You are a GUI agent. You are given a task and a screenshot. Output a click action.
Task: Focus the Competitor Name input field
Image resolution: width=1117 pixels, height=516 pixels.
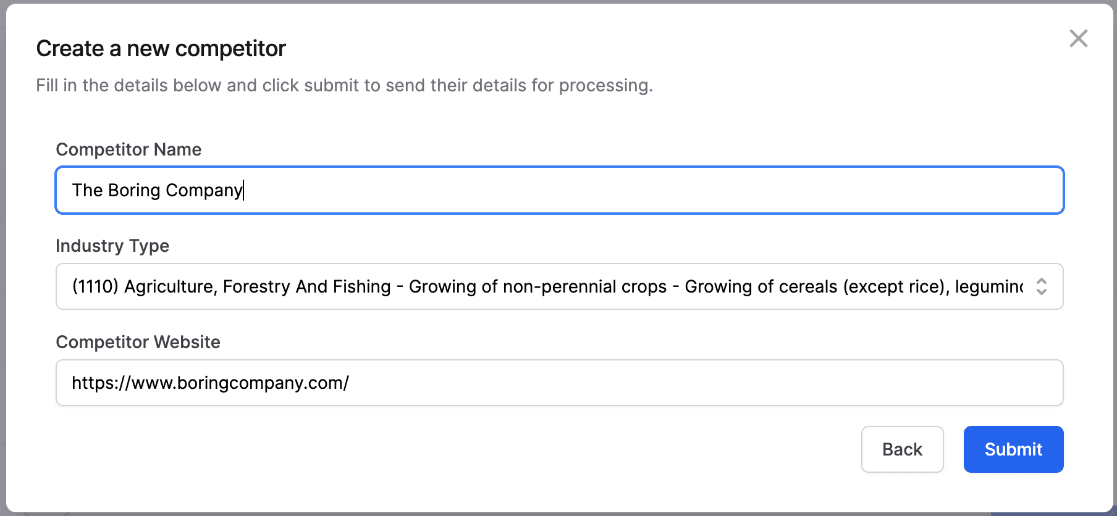click(x=618, y=190)
